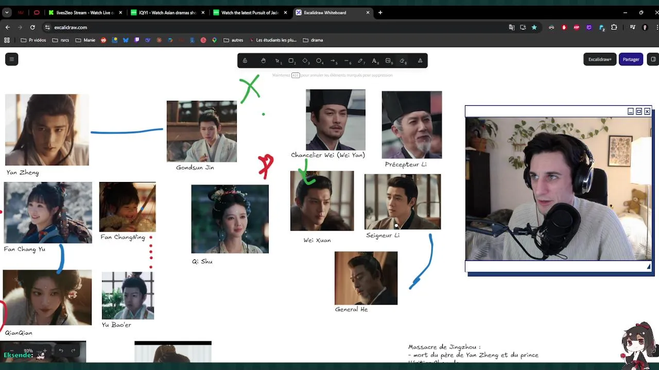Click the install app icon

coord(523,27)
